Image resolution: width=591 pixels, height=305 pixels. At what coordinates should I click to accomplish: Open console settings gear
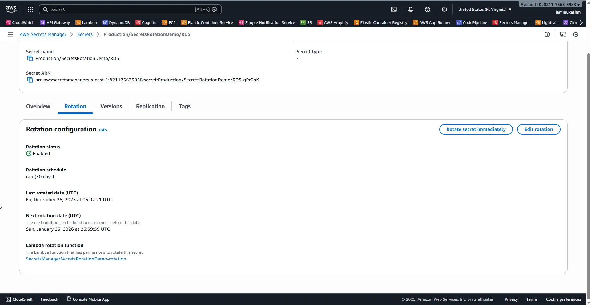(x=444, y=10)
